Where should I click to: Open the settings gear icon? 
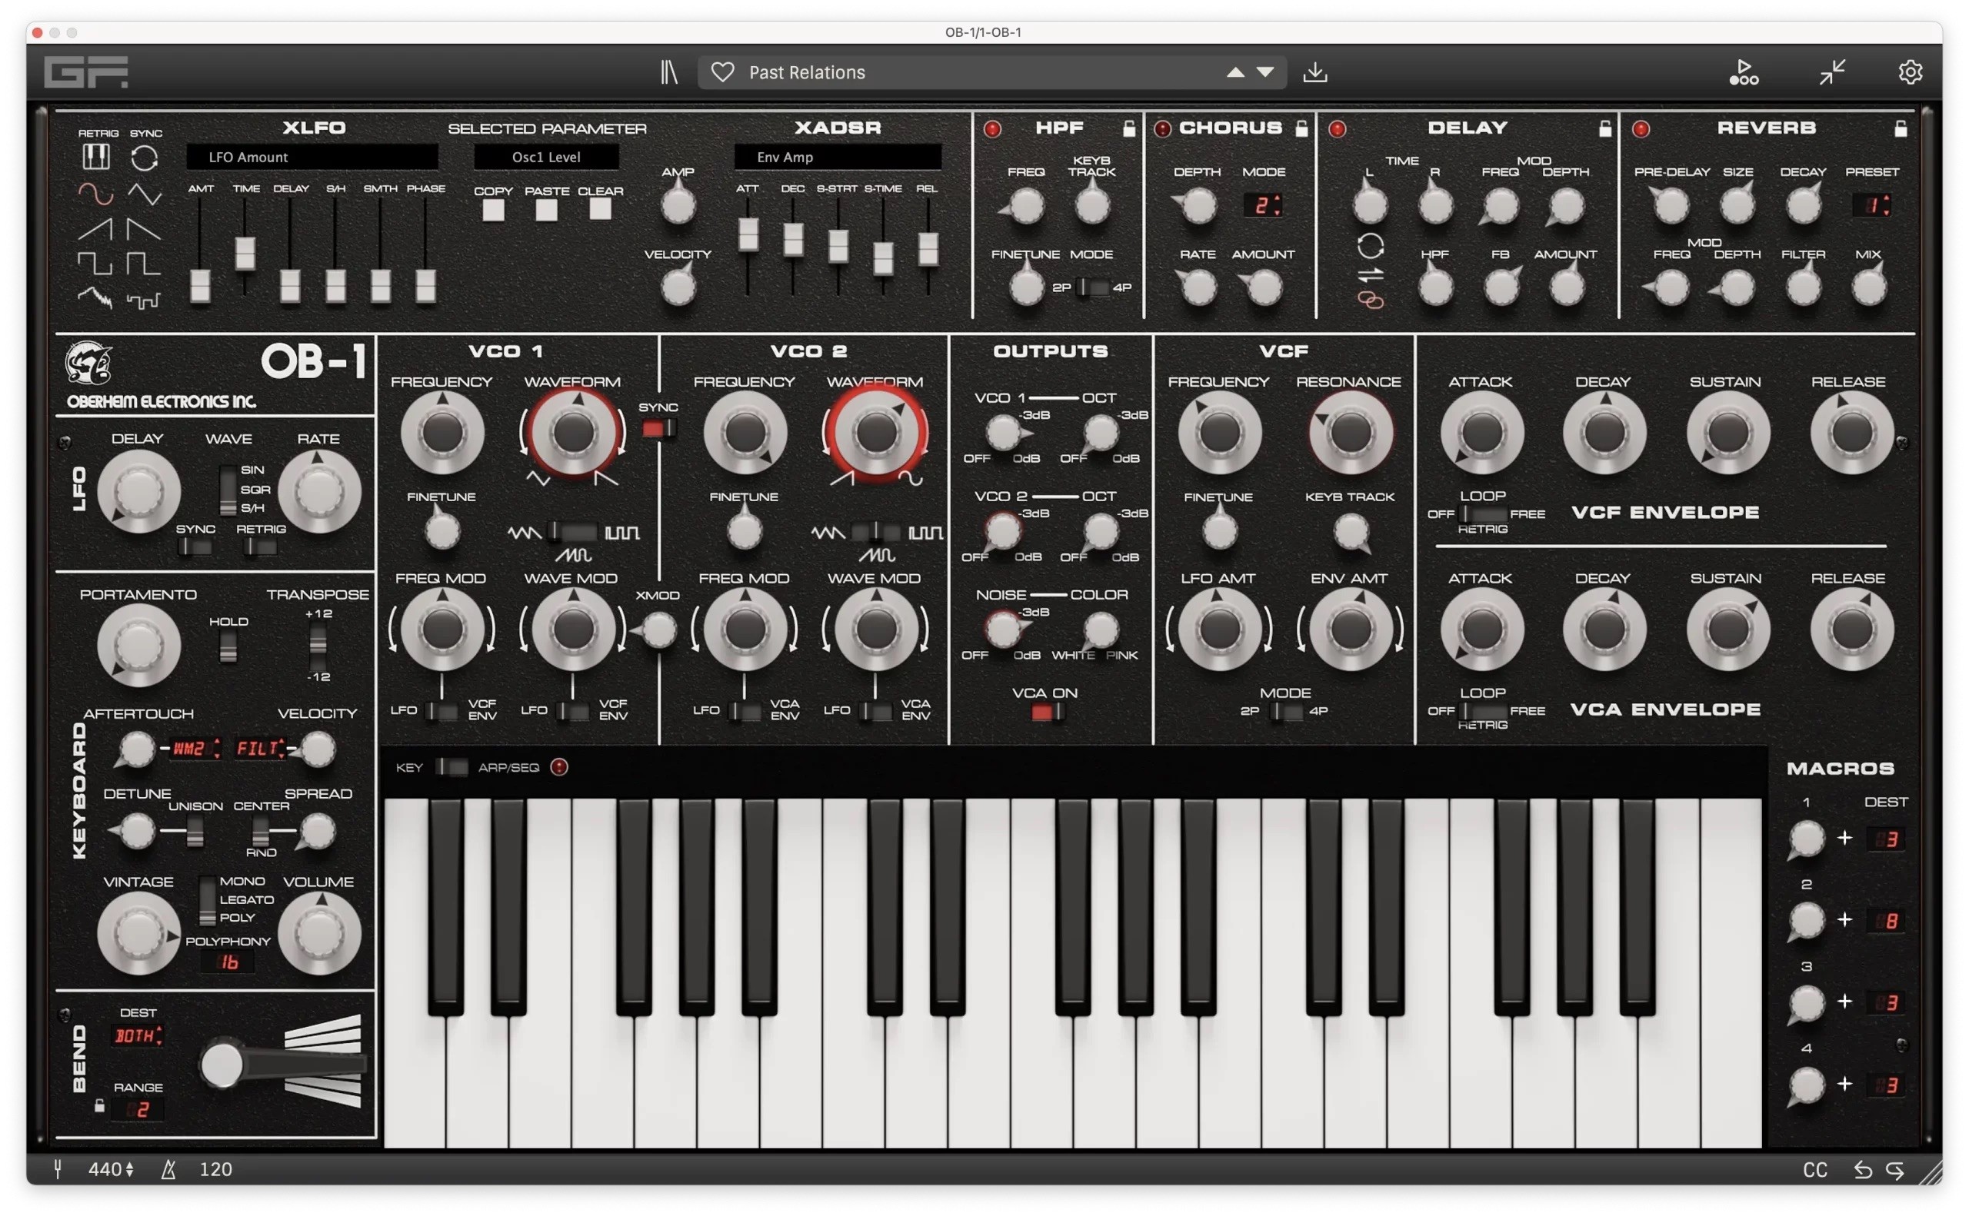pos(1911,72)
